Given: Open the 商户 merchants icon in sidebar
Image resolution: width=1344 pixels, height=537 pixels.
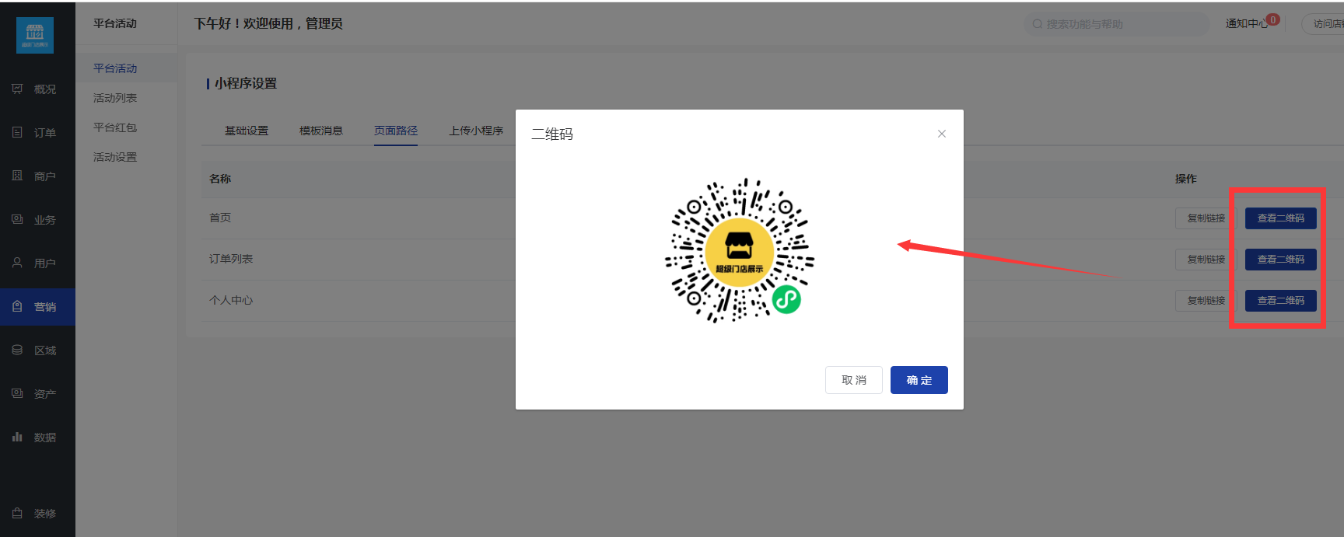Looking at the screenshot, I should tap(17, 176).
